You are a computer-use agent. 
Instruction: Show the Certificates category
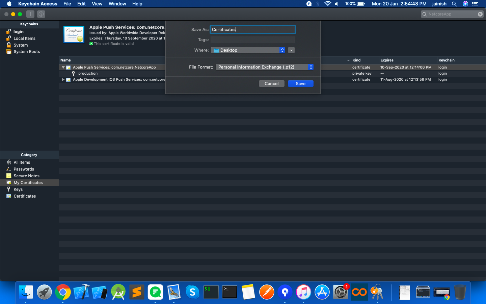(x=29, y=196)
